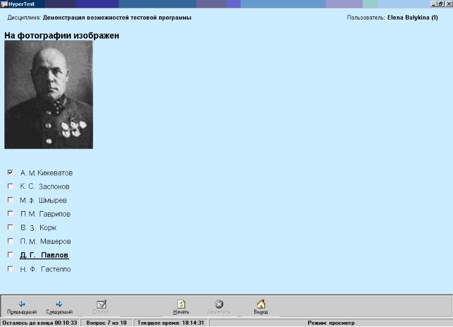
Task: Click the А. М. Кижеватов answer label
Action: (x=46, y=173)
